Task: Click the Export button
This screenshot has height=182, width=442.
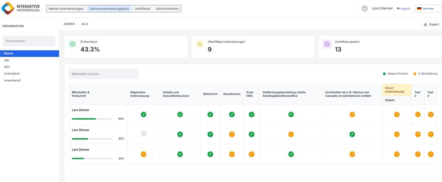Action: (x=431, y=25)
